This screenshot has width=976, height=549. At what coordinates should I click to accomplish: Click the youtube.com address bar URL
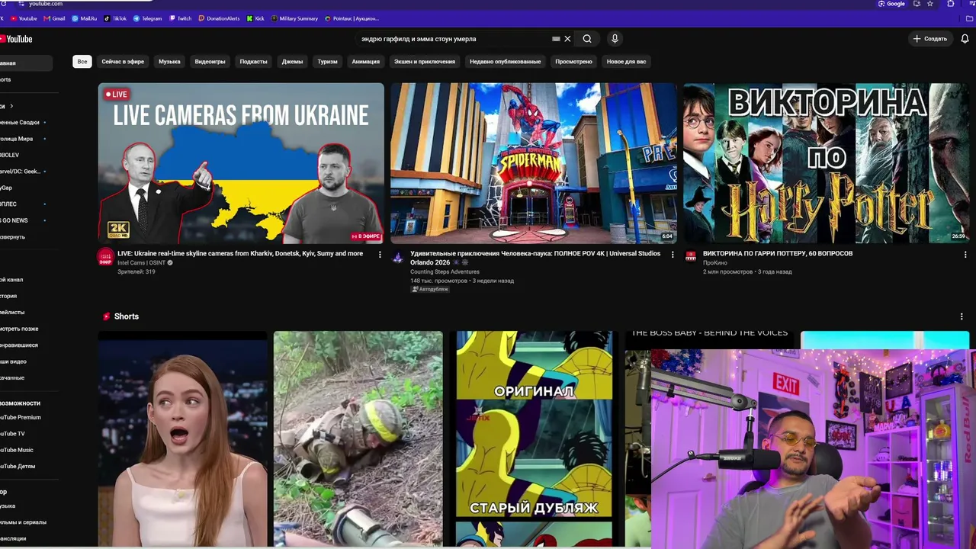pos(46,4)
